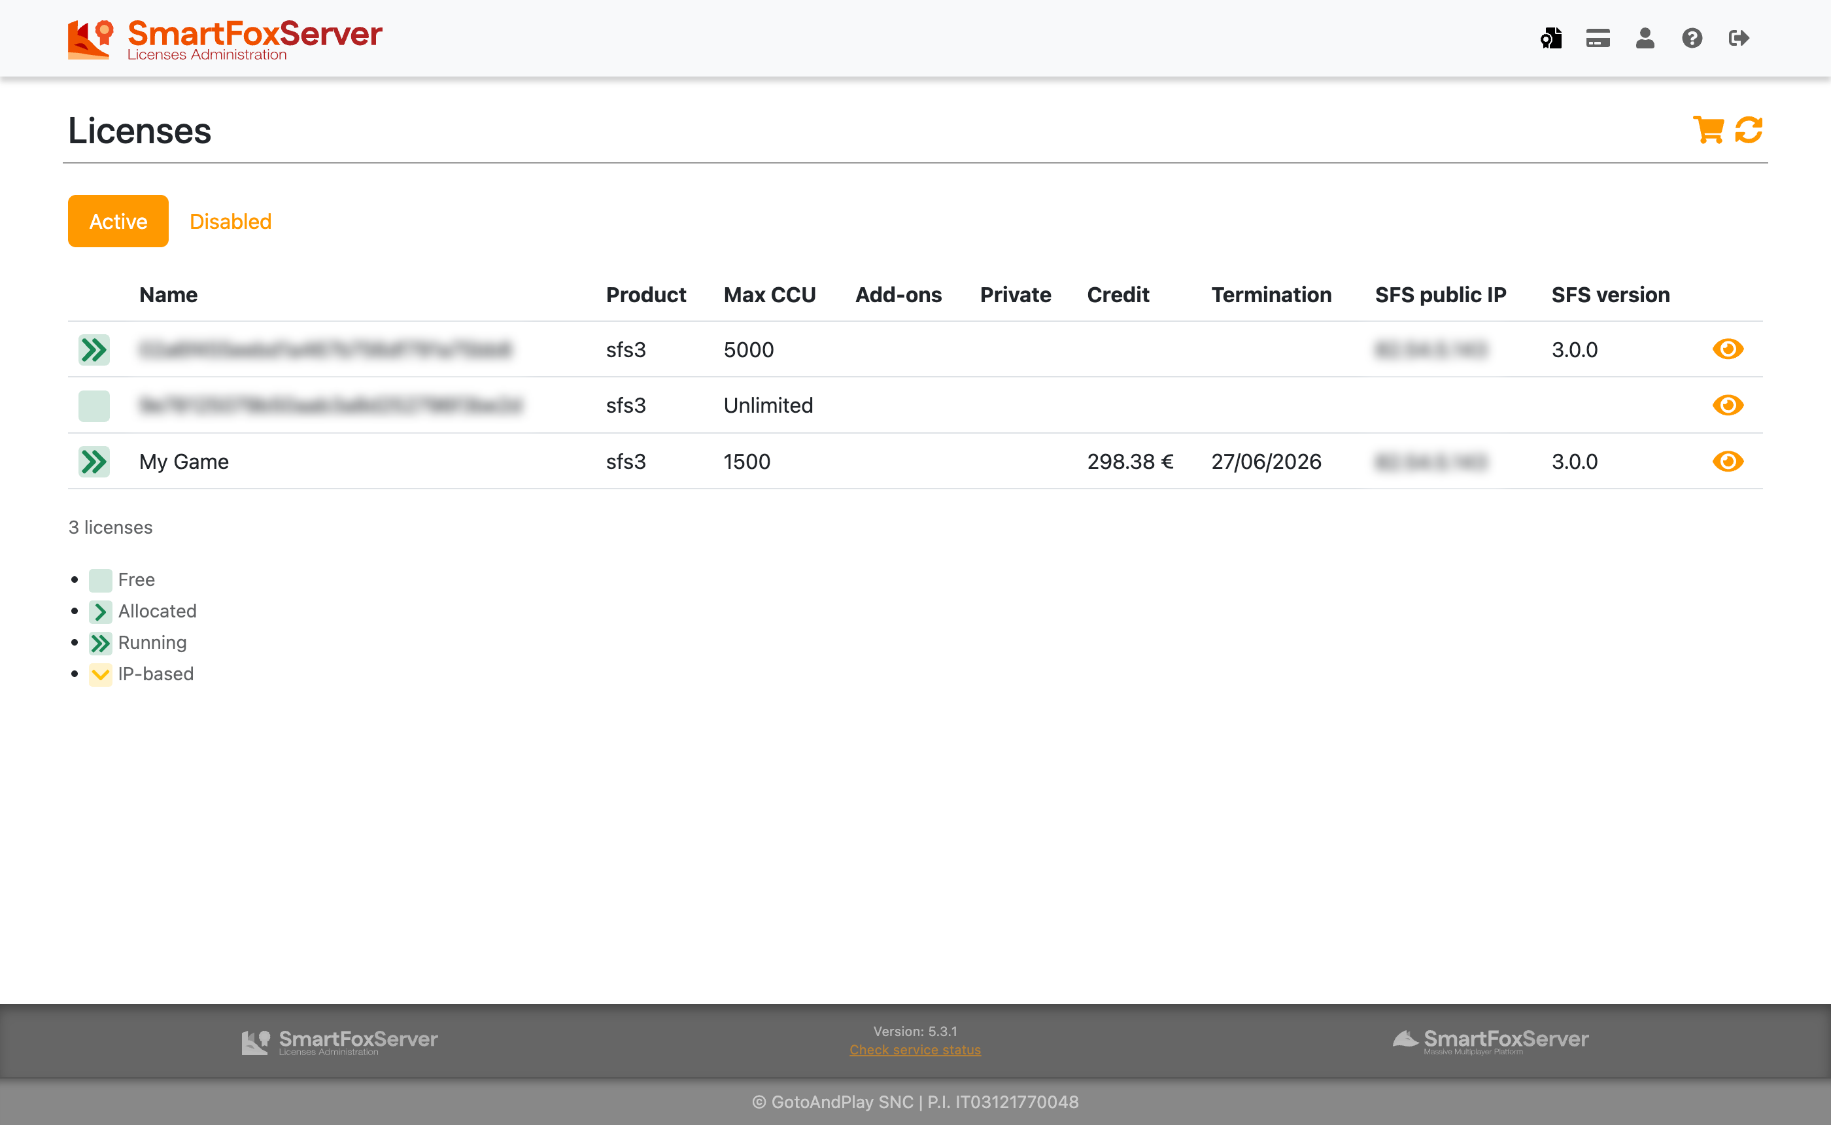Click the Unlimited Max CCU value
This screenshot has height=1125, width=1831.
[x=768, y=406]
